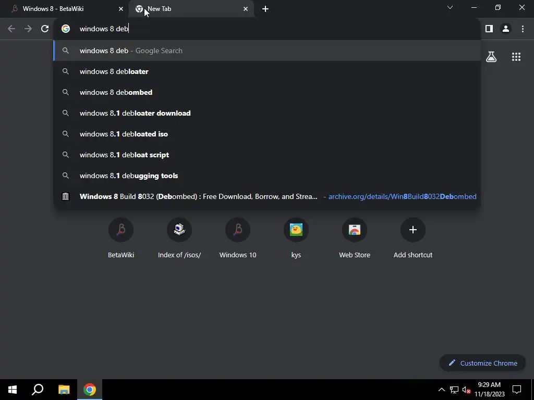Open the clock showing 9:29 AM
The height and width of the screenshot is (400, 534).
click(x=489, y=390)
